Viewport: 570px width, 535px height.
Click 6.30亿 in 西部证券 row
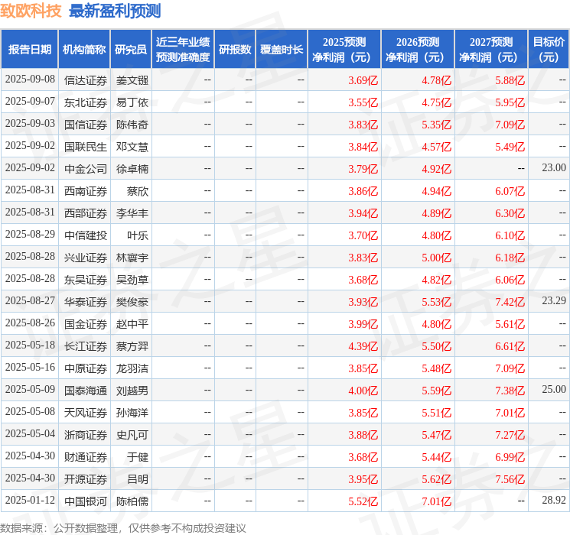(510, 213)
